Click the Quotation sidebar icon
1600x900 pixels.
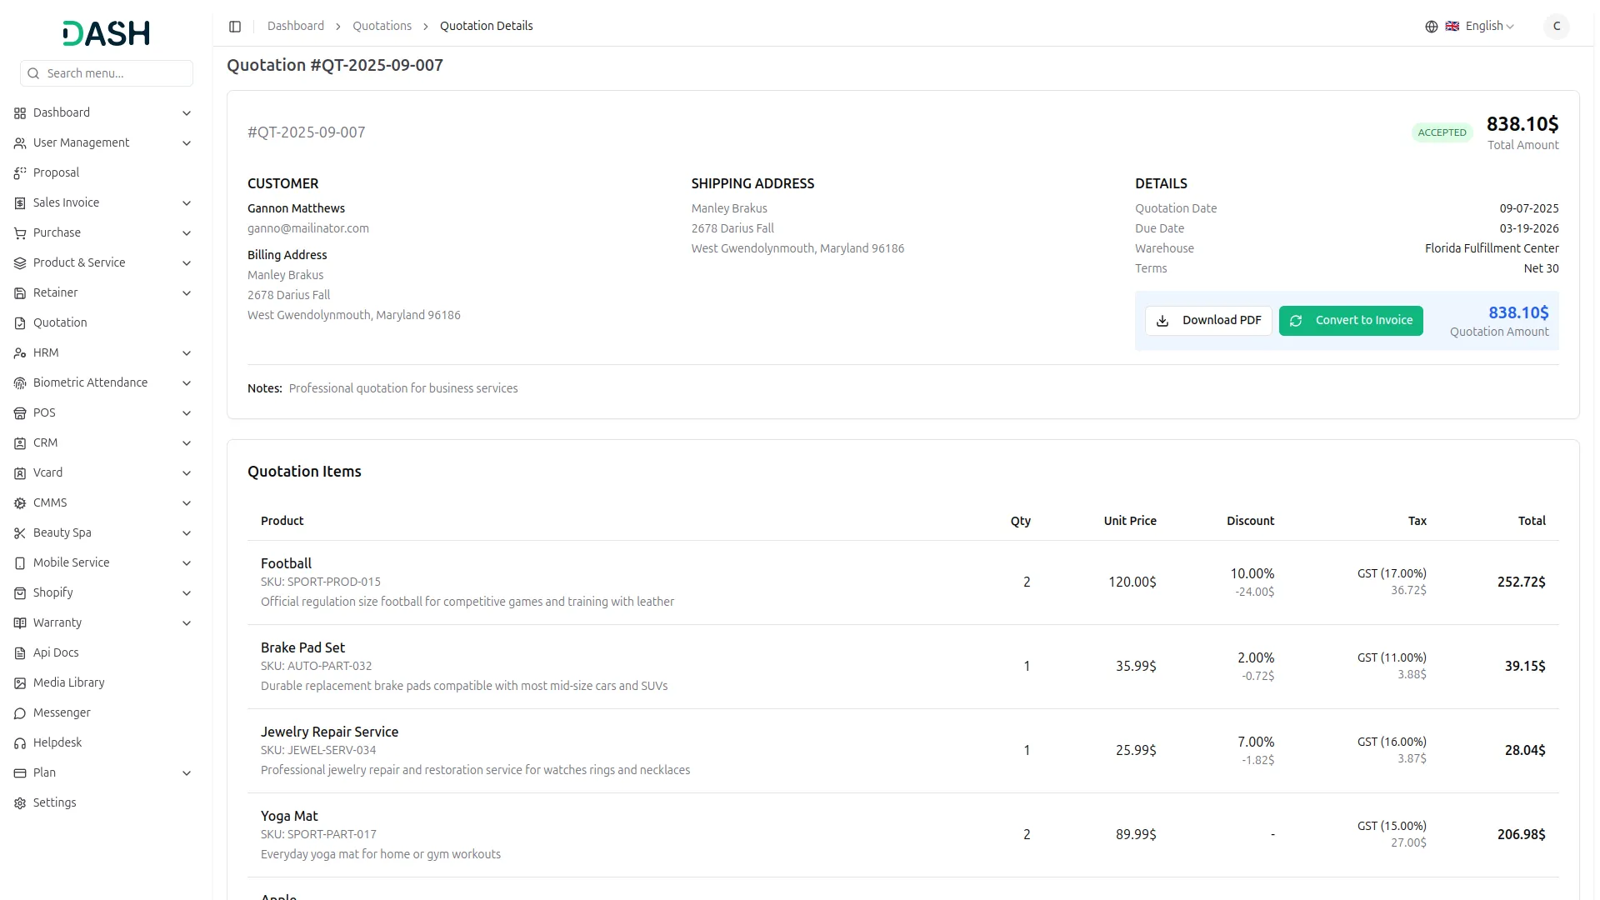(20, 323)
